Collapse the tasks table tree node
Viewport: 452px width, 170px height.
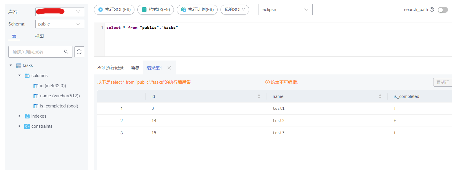tap(11, 65)
